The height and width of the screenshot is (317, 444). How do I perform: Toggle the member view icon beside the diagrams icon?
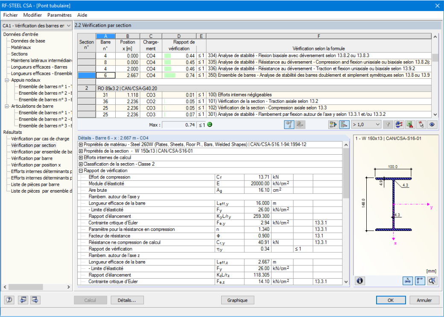coord(300,124)
